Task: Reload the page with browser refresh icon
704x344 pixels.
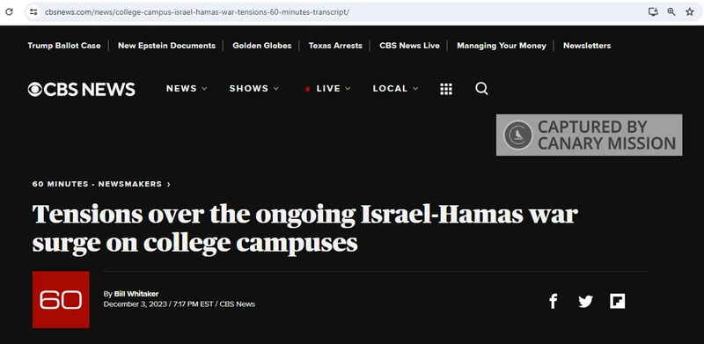Action: coord(9,12)
